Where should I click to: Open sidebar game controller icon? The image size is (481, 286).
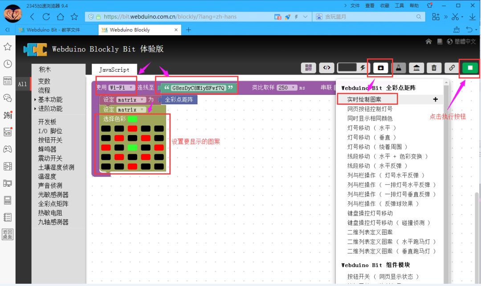[8, 149]
